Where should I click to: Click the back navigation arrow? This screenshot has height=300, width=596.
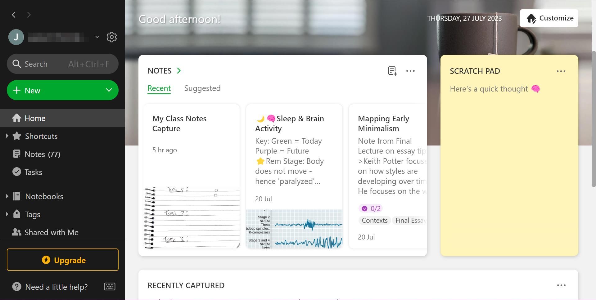(x=14, y=15)
